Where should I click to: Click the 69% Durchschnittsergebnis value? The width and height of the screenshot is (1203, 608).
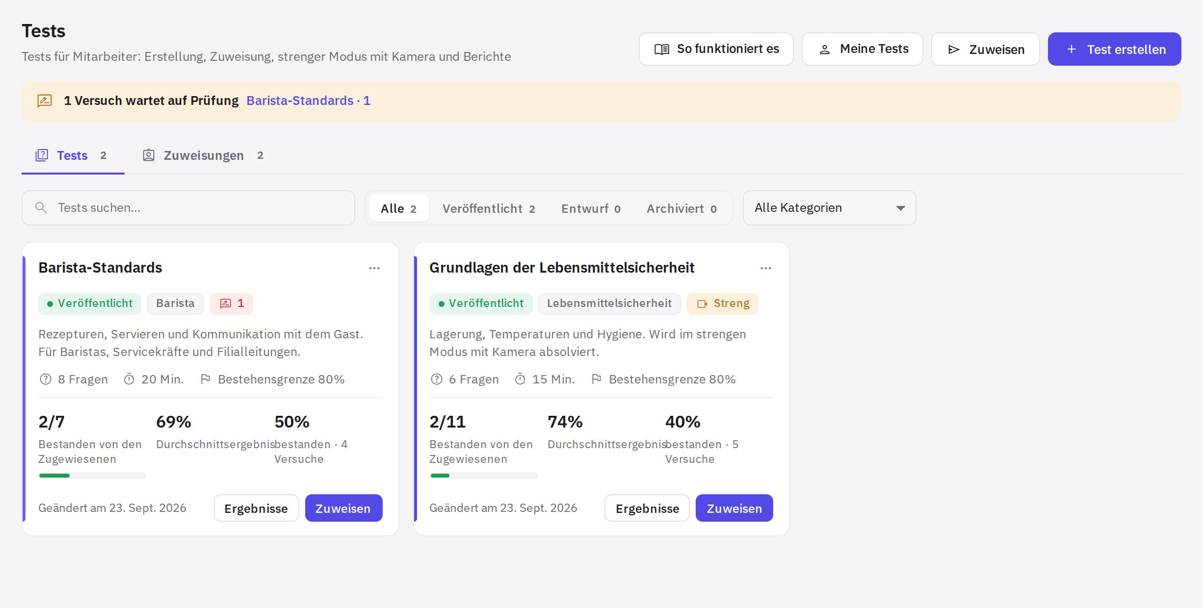point(174,422)
